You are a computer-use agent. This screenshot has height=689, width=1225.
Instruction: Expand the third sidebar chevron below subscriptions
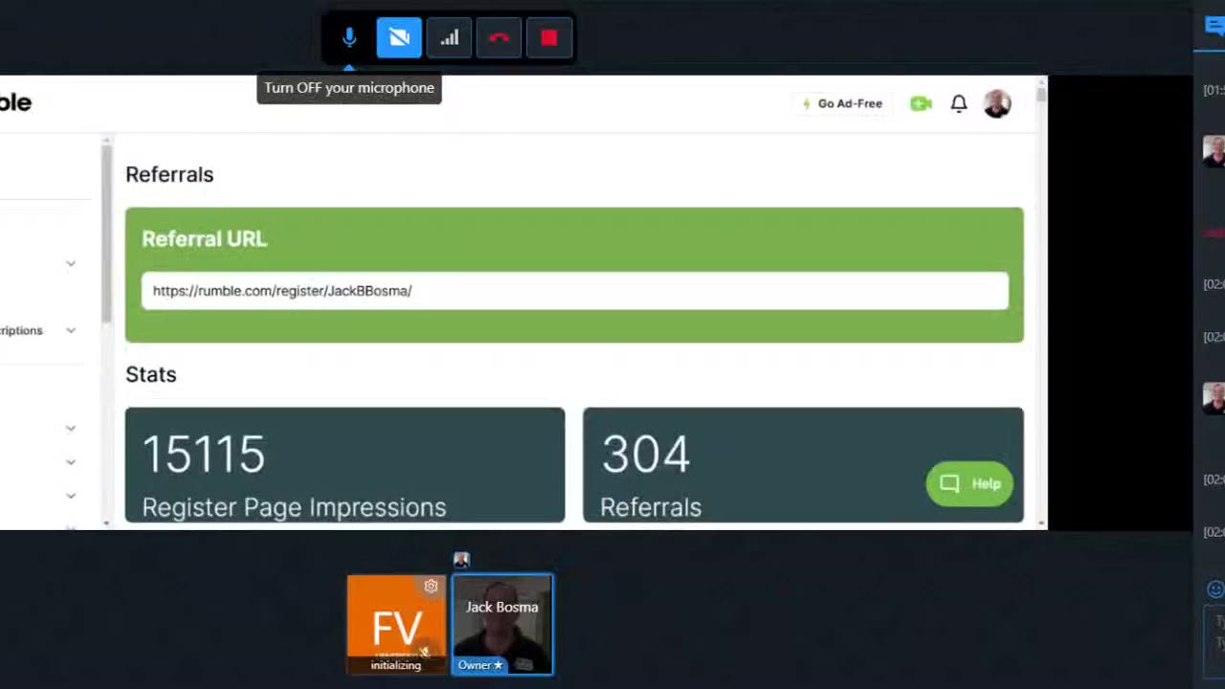tap(71, 428)
